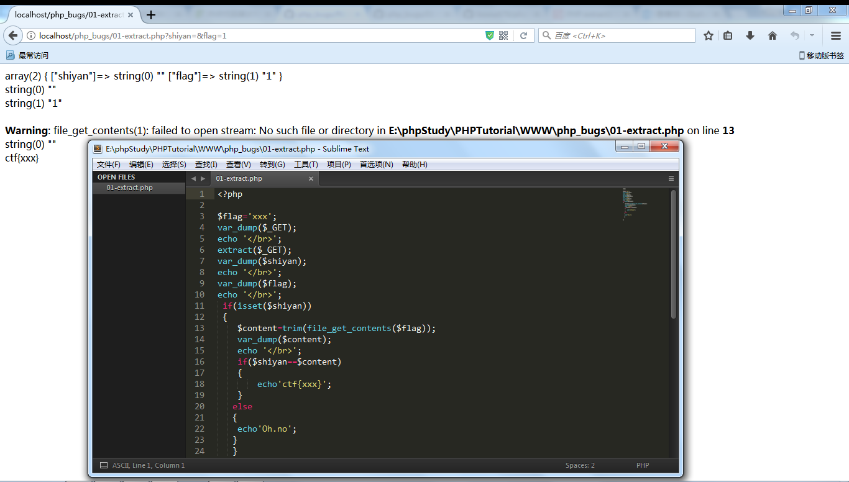The width and height of the screenshot is (849, 482).
Task: Open the Firefox hamburger menu
Action: click(836, 35)
